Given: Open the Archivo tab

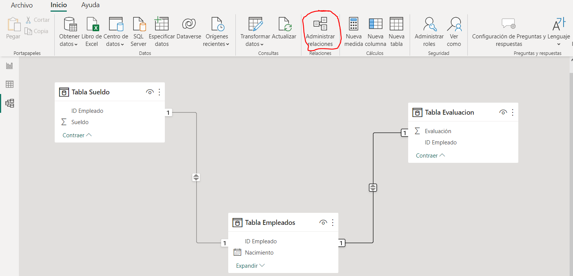Looking at the screenshot, I should click(22, 5).
